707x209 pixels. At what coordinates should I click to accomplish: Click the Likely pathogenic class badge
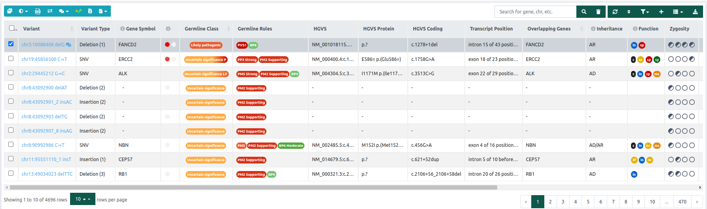tap(206, 45)
